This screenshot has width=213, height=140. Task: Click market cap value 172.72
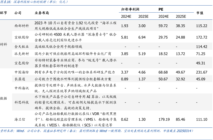tap(202, 37)
